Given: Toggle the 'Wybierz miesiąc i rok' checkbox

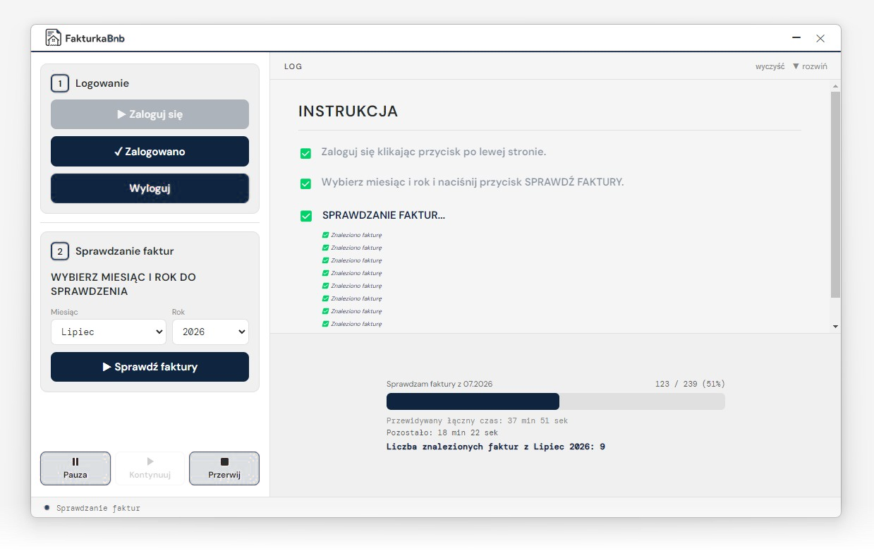Looking at the screenshot, I should [x=306, y=183].
